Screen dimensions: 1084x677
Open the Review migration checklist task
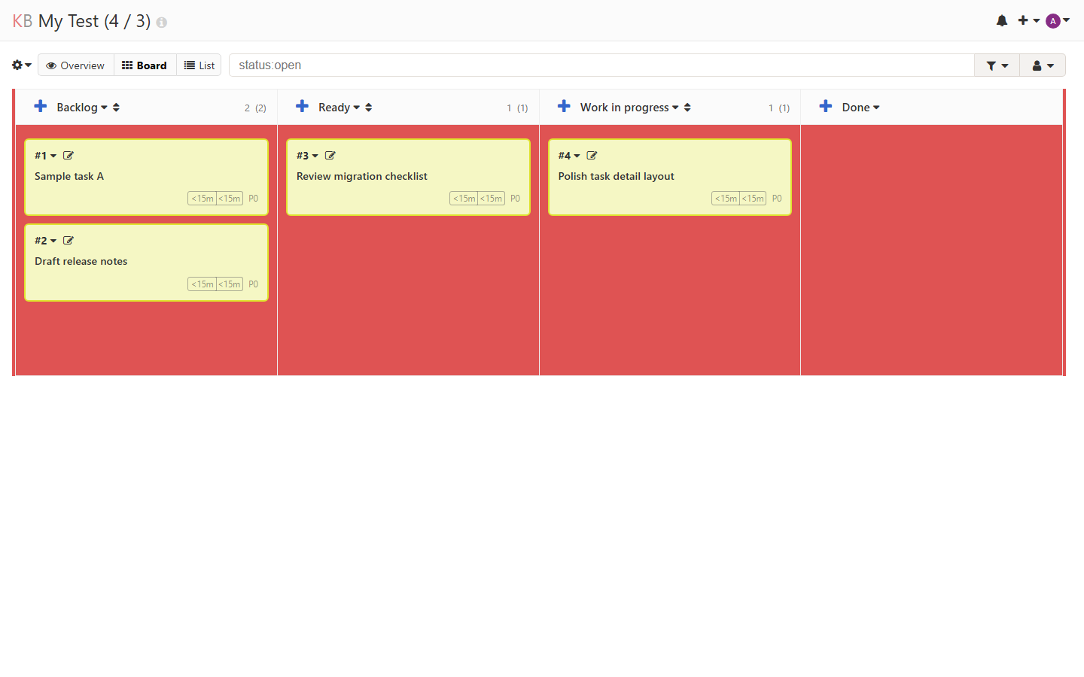point(362,176)
